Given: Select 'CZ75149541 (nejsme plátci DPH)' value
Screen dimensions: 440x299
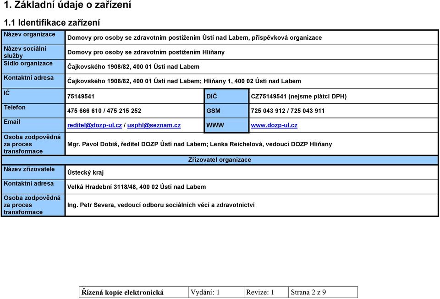Looking at the screenshot, I should tap(298, 96).
